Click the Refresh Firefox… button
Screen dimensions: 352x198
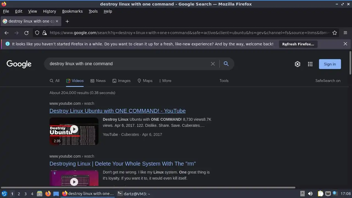298,44
